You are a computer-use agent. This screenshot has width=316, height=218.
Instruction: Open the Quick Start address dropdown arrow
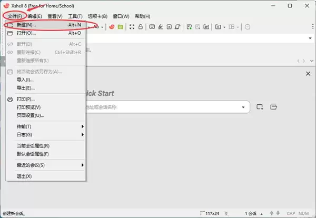(x=243, y=107)
